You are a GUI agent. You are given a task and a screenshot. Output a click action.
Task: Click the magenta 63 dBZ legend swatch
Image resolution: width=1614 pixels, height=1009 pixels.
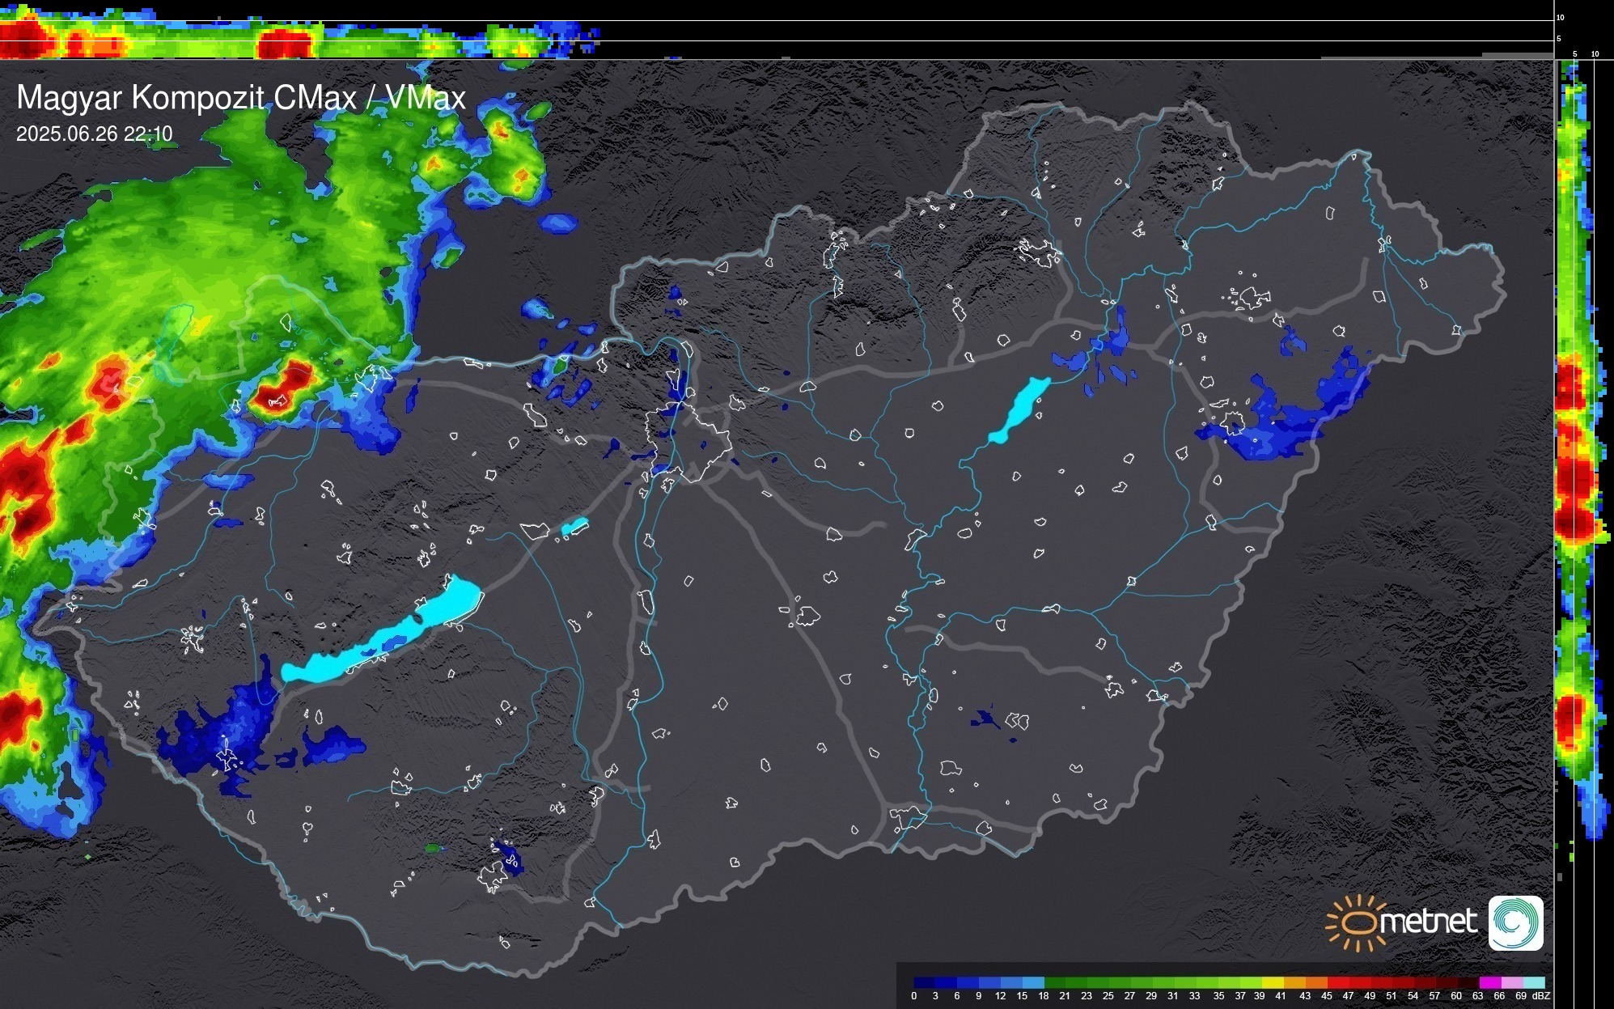coord(1490,982)
